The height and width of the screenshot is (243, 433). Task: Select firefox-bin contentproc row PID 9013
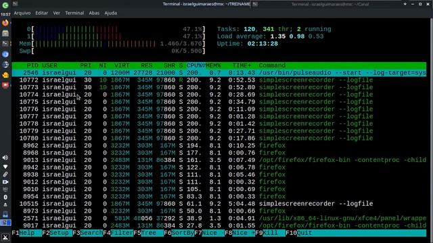tap(219, 160)
